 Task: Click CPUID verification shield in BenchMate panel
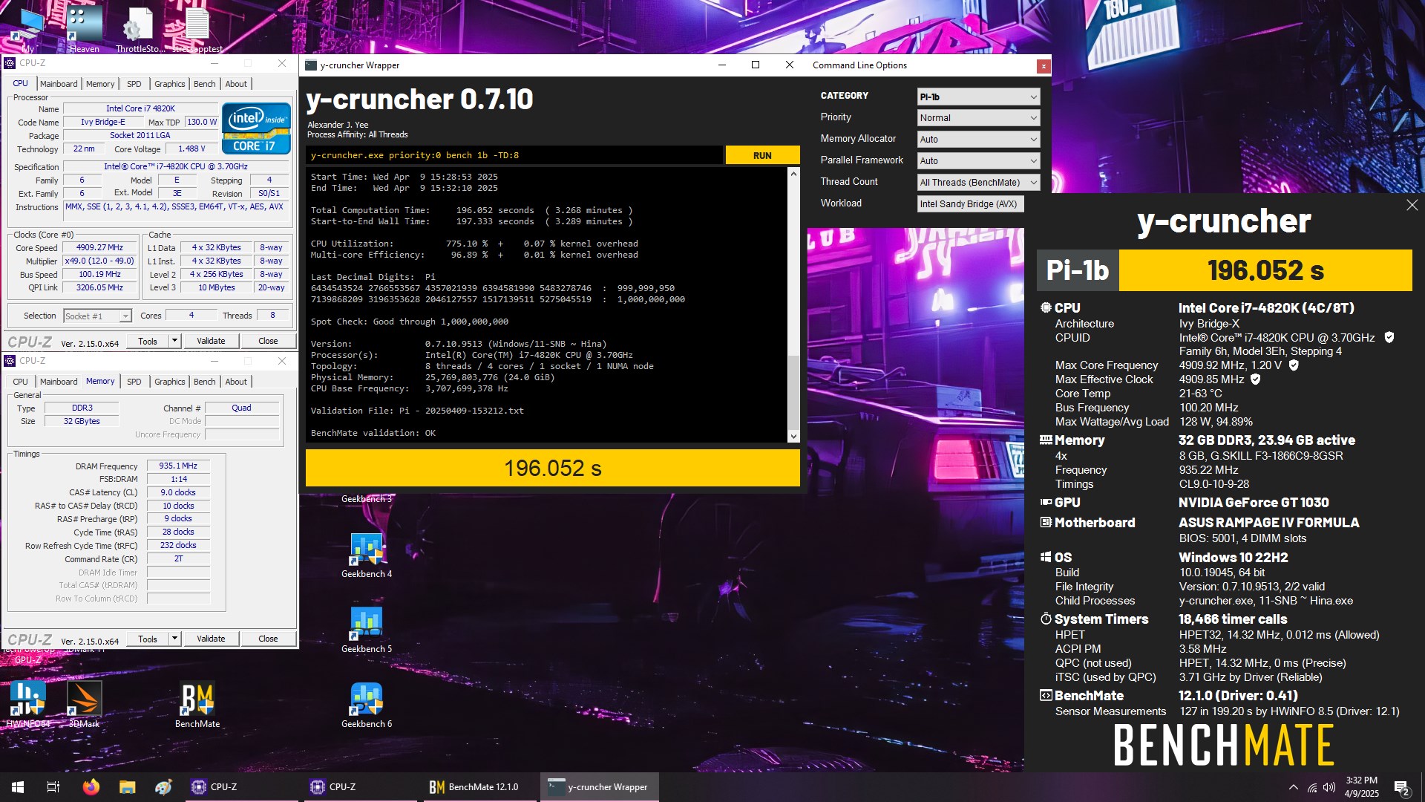[x=1389, y=337]
